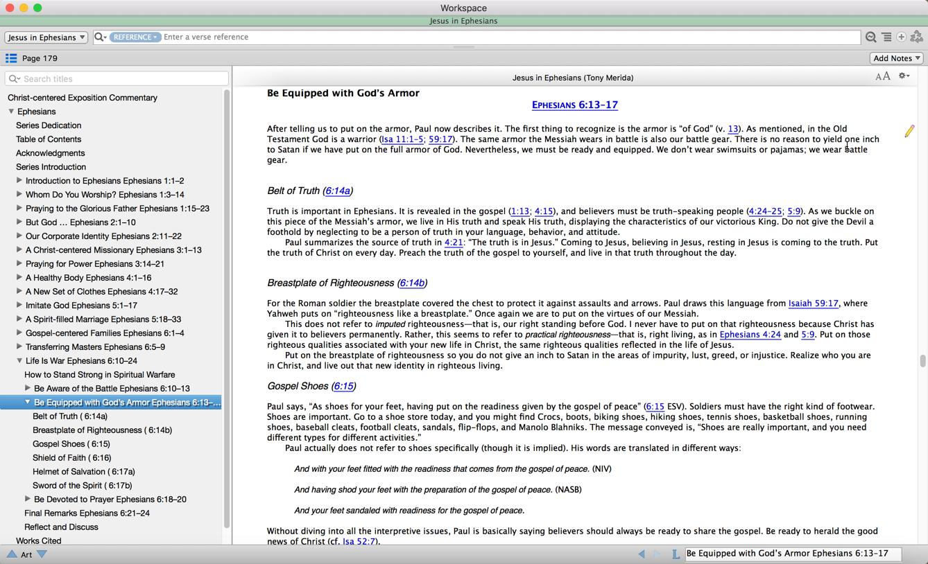Click the Jesus in Ephesians green tab
The width and height of the screenshot is (928, 564).
click(x=463, y=21)
